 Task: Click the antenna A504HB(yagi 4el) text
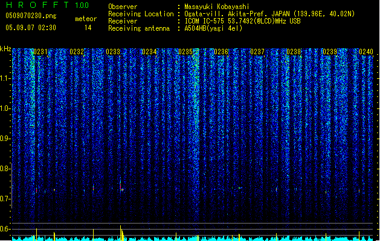[x=213, y=28]
